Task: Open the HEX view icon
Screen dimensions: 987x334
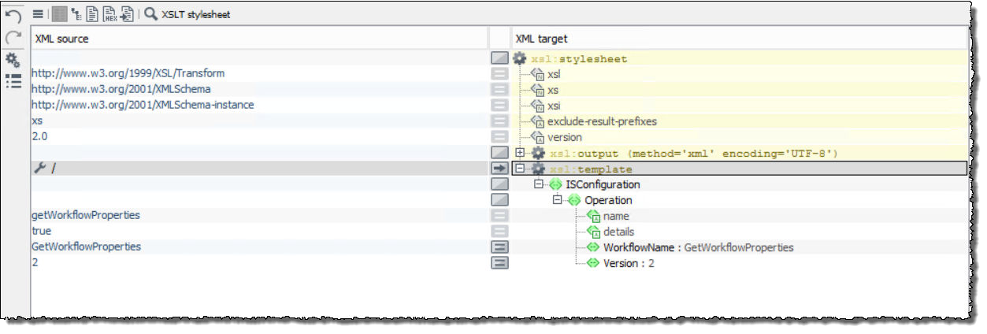Action: [x=109, y=14]
